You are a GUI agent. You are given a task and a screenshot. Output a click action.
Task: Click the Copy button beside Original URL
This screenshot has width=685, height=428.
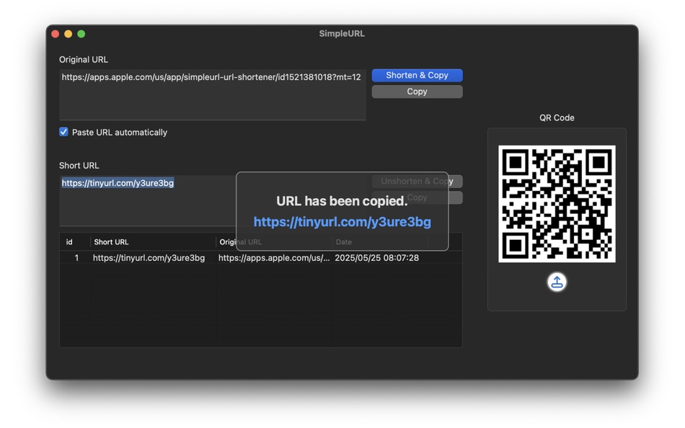pyautogui.click(x=417, y=92)
